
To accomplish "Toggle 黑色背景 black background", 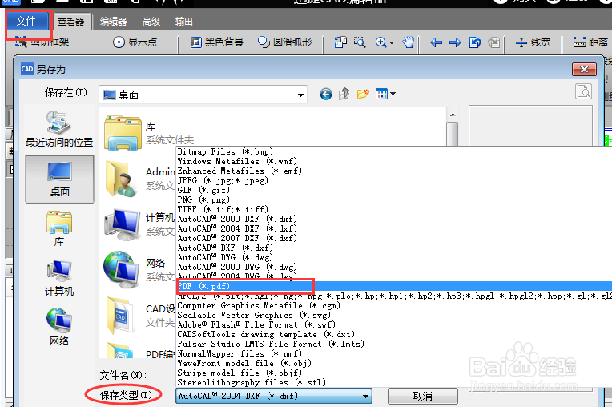I will coord(216,42).
